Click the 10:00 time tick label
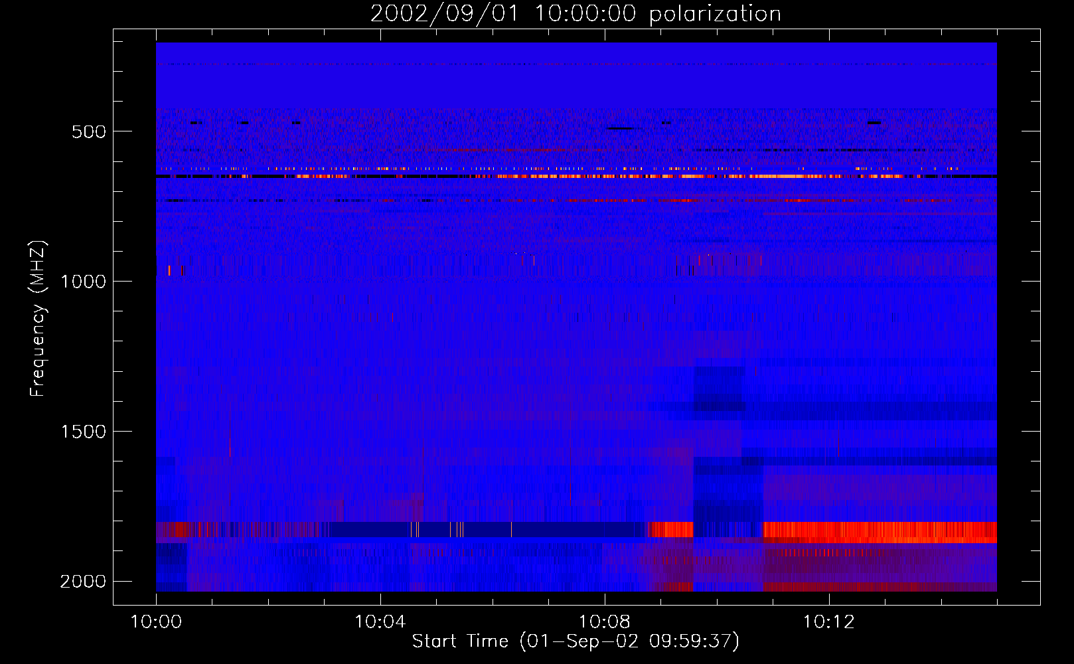The height and width of the screenshot is (664, 1074). point(156,622)
